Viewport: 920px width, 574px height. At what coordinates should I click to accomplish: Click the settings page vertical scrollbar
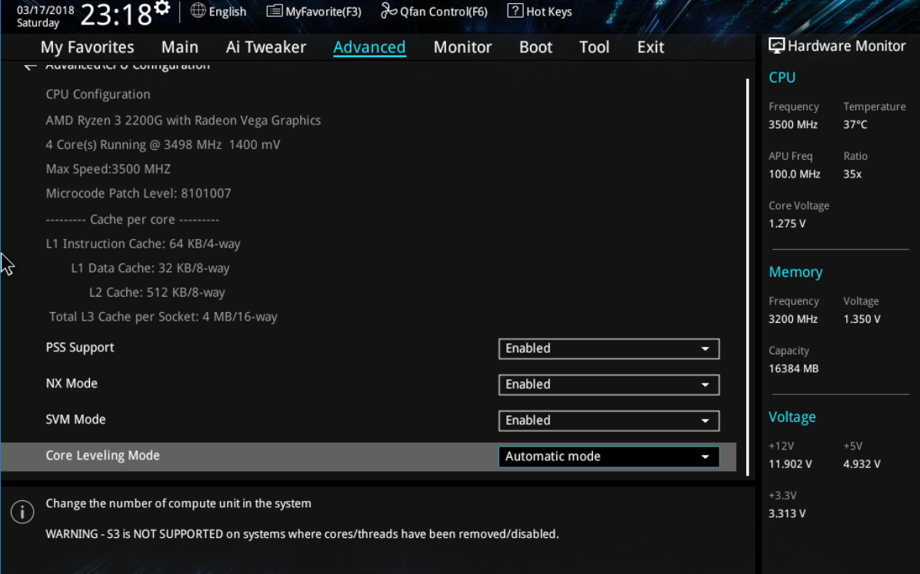pyautogui.click(x=748, y=277)
